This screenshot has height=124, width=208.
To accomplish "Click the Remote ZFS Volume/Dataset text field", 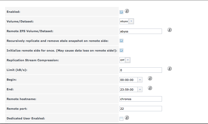I will pyautogui.click(x=141, y=31).
